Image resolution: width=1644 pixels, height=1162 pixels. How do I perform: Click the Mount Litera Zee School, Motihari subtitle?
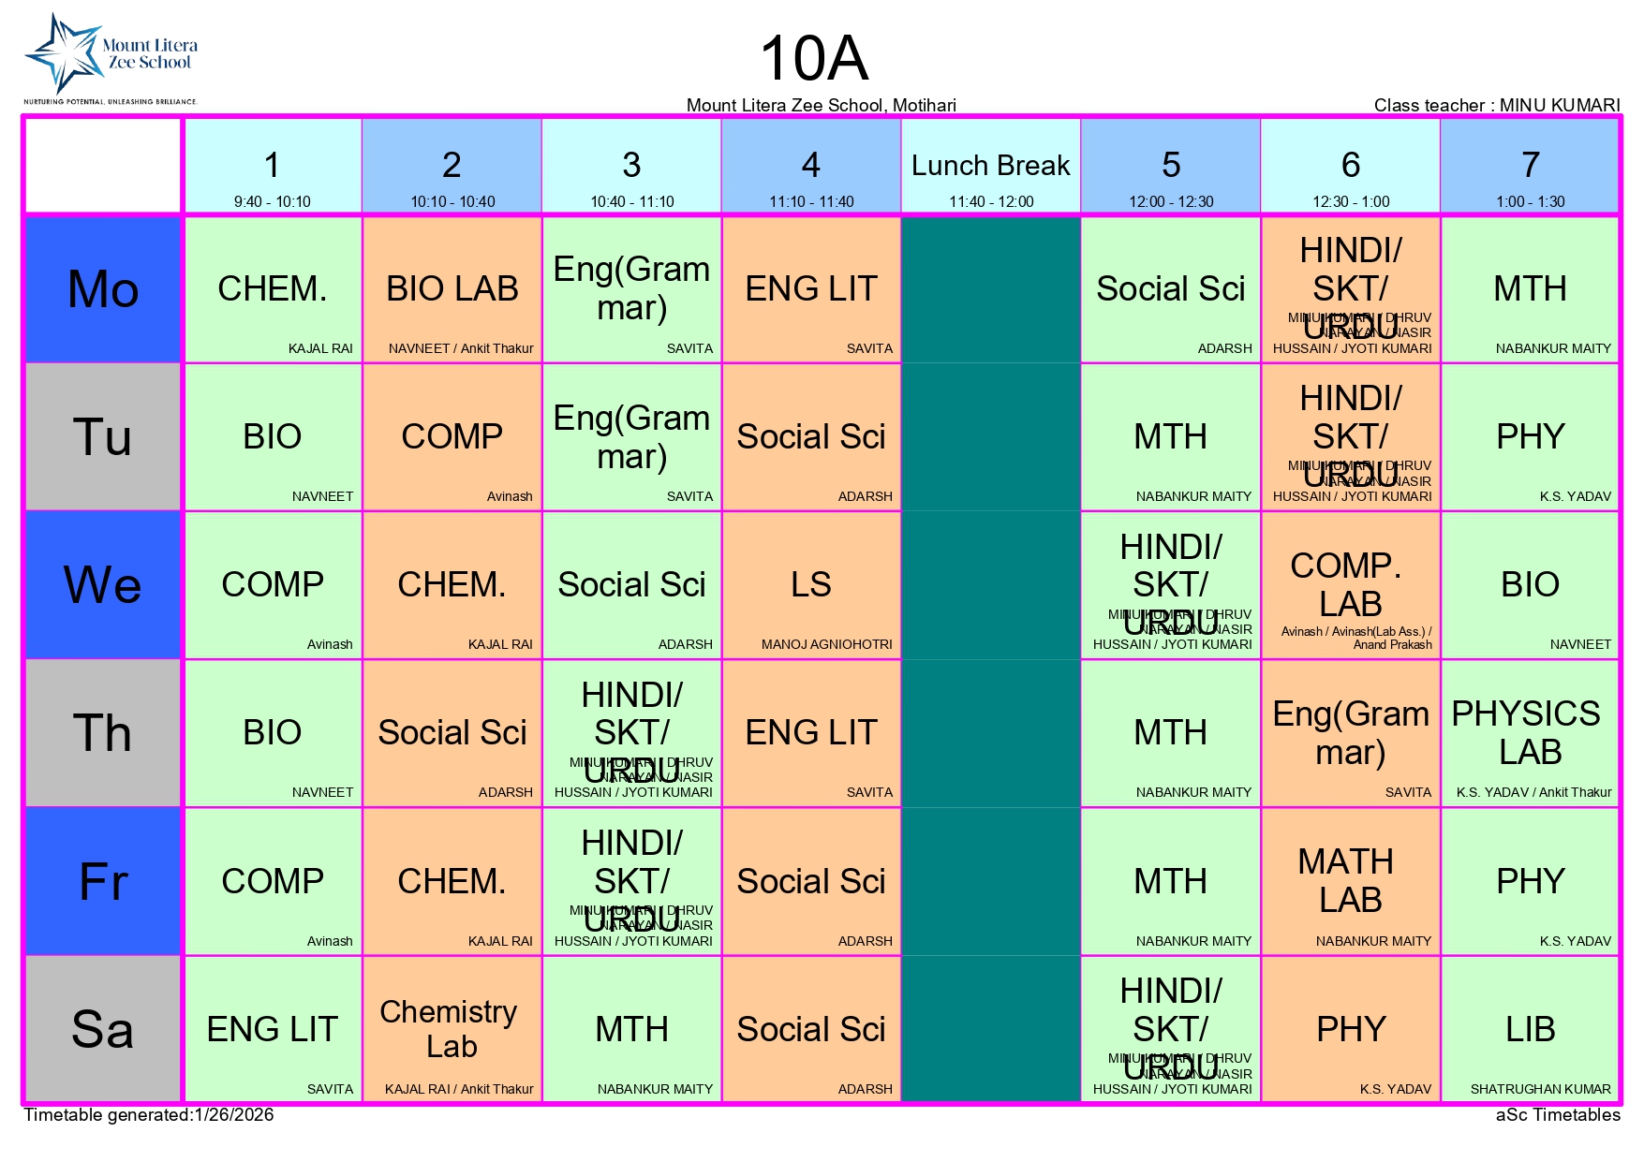tap(821, 105)
